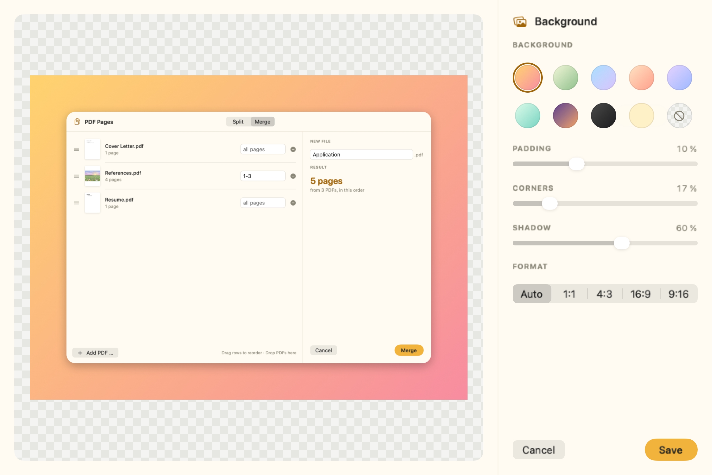The width and height of the screenshot is (712, 475).
Task: Switch to the Split tab
Action: click(x=238, y=122)
